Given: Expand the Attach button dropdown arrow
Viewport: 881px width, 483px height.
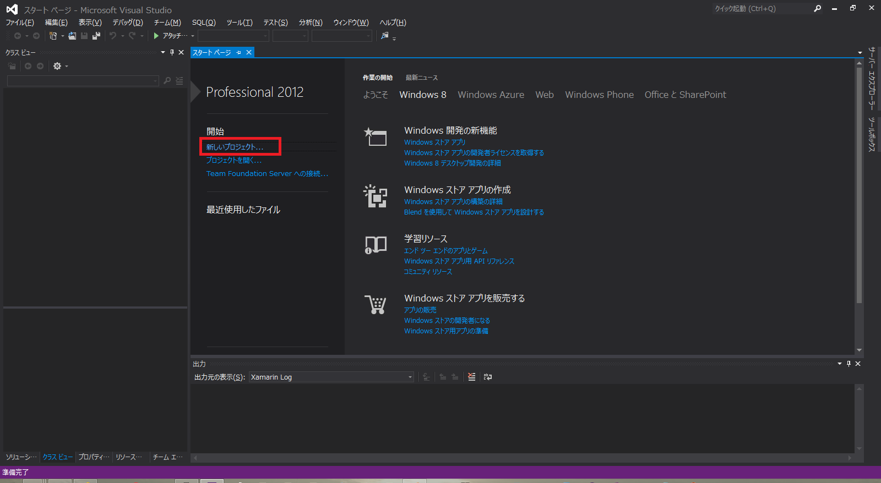Looking at the screenshot, I should (x=193, y=36).
